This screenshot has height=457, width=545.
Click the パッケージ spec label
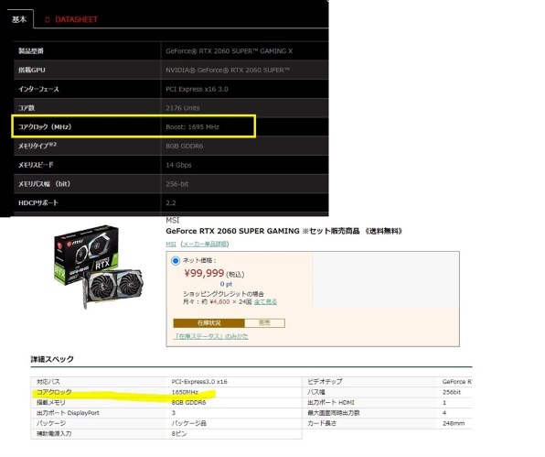[51, 423]
